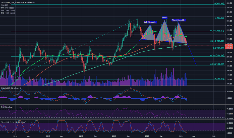
Task: Click the 2019 date on time axis
Action: [x=181, y=136]
